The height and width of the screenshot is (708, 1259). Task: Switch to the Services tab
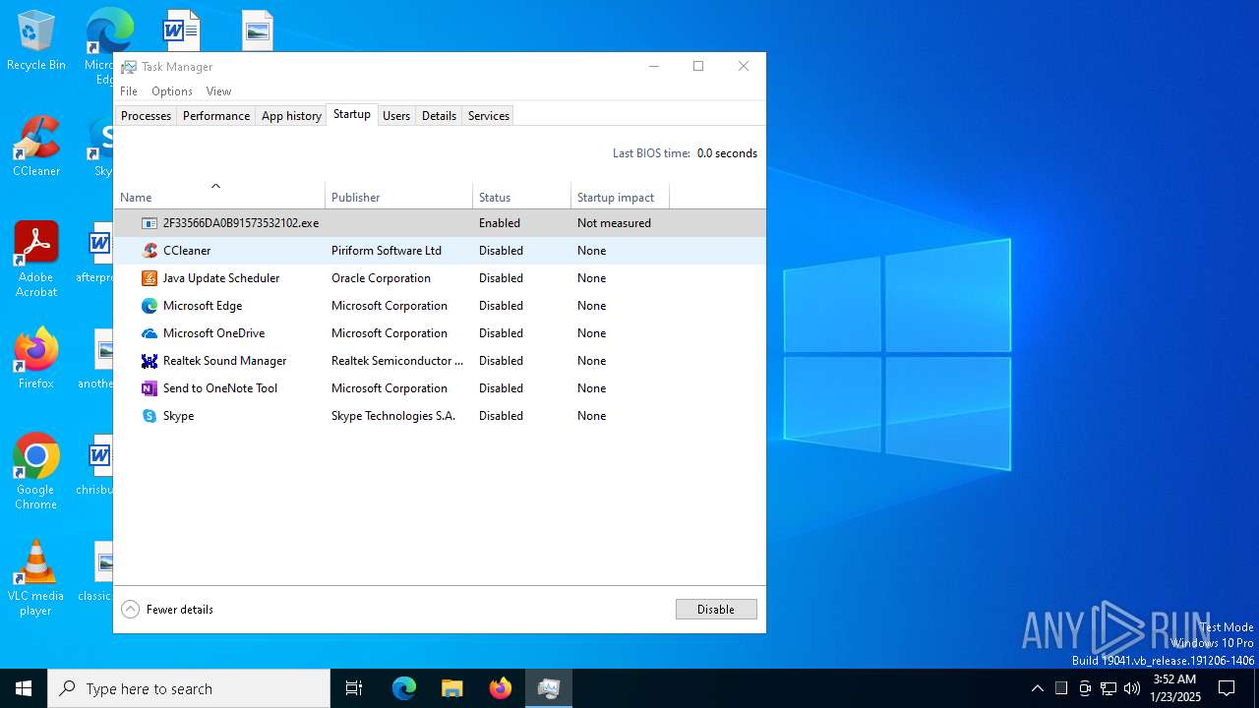point(489,116)
